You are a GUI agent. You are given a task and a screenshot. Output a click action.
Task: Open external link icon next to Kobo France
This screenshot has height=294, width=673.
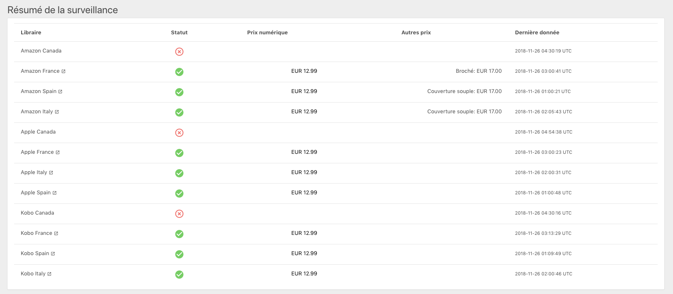click(x=56, y=234)
